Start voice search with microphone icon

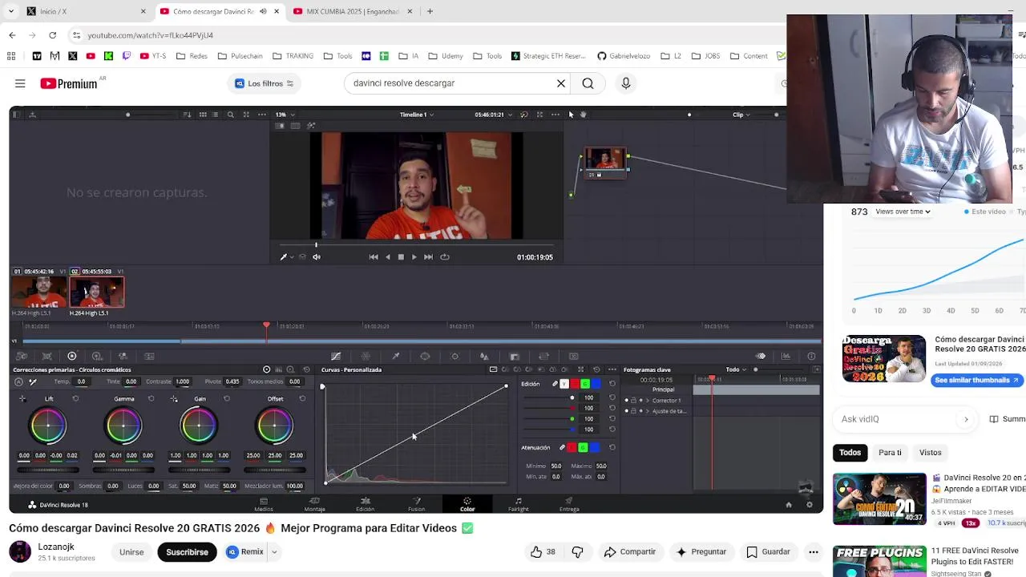(626, 83)
